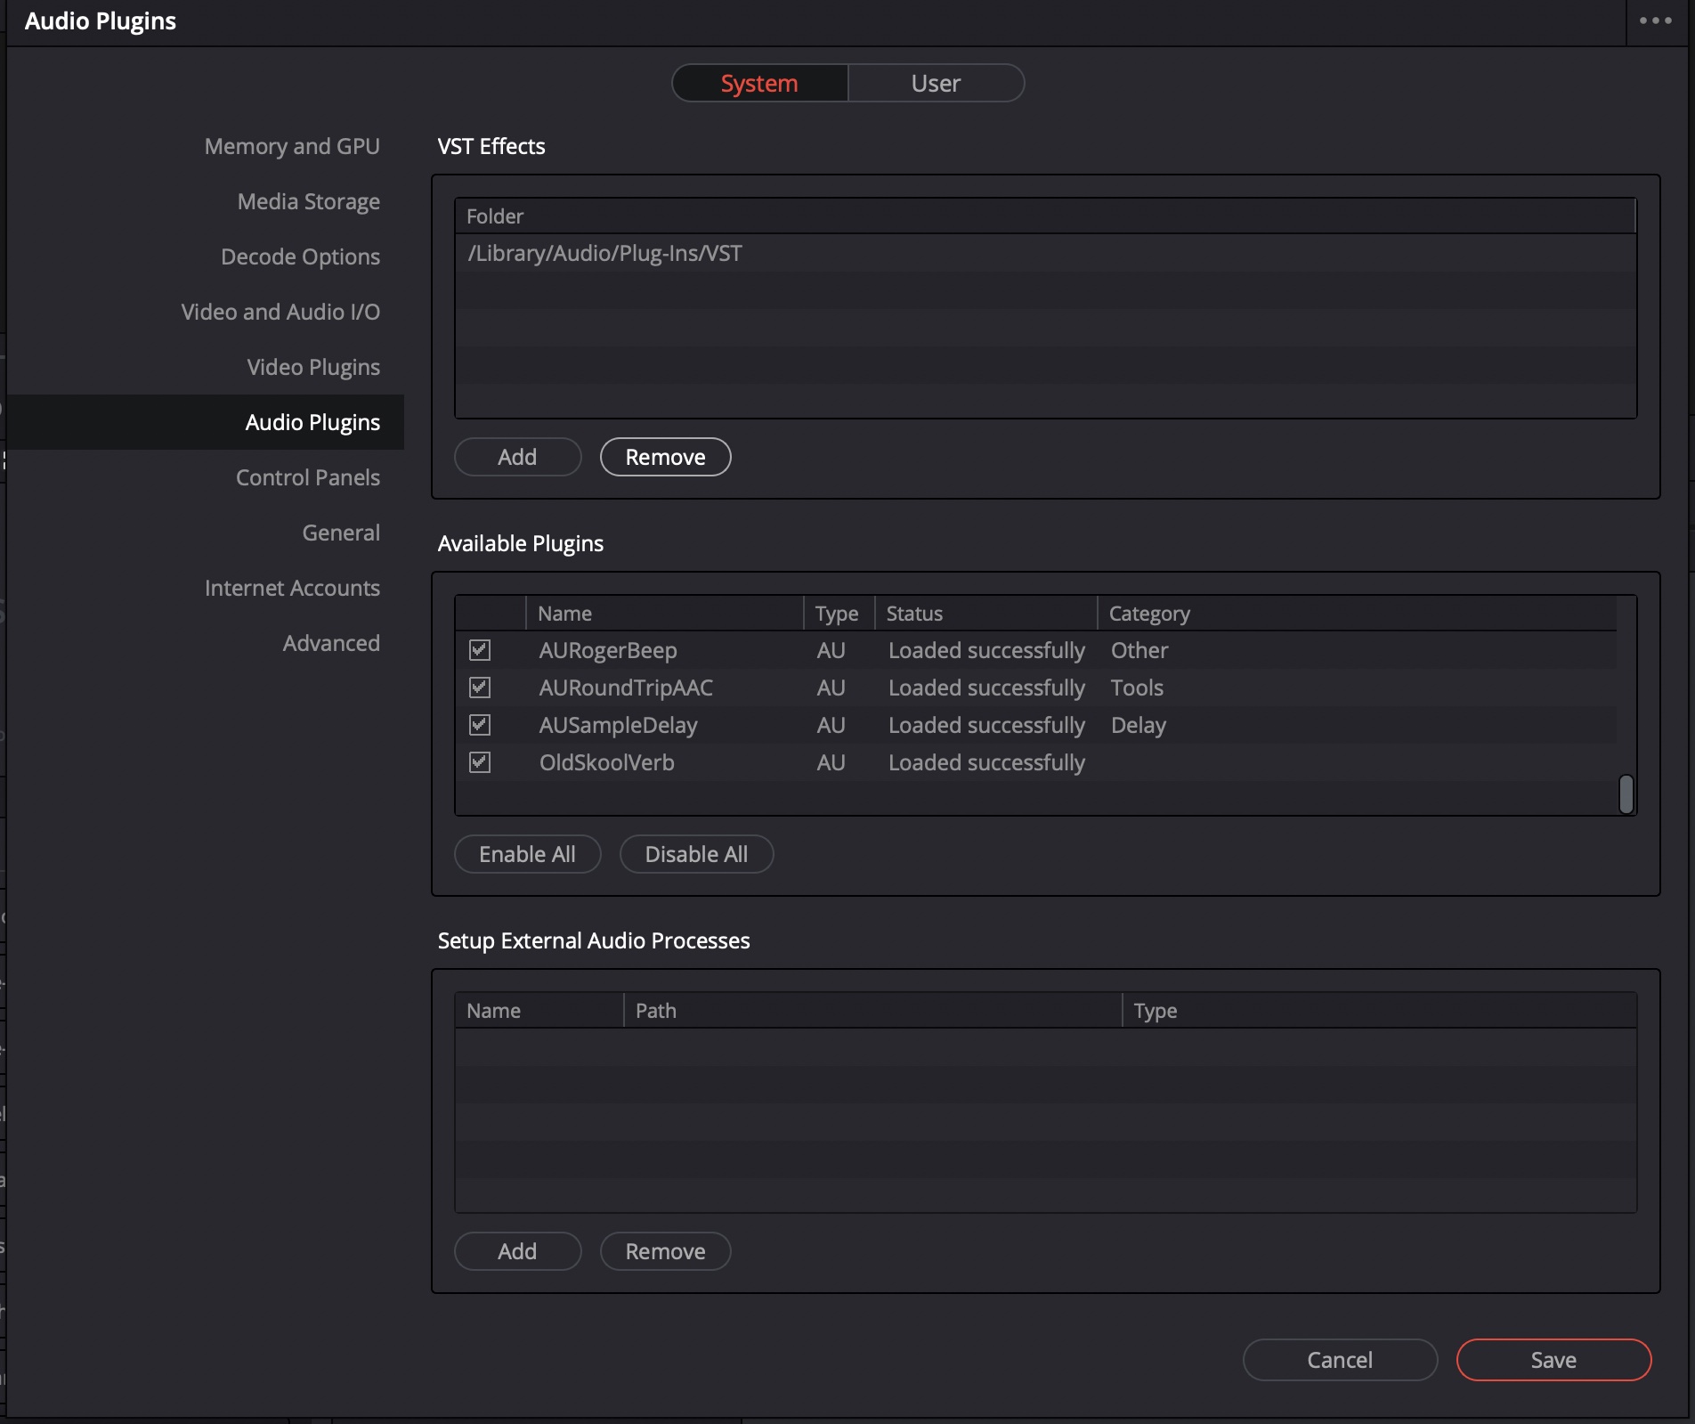Click the Enable All button
The height and width of the screenshot is (1424, 1695).
click(527, 854)
